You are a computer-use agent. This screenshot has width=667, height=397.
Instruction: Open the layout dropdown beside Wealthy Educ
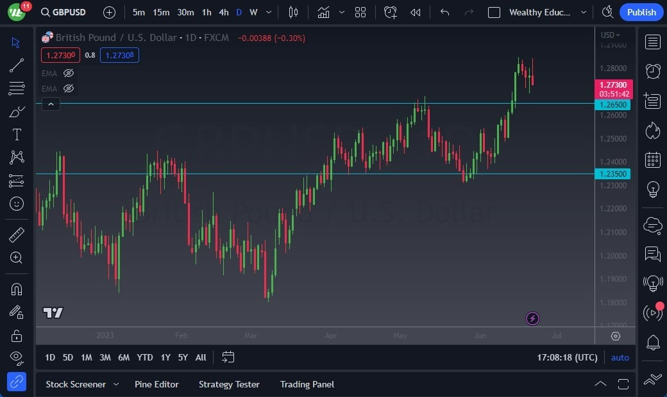[x=583, y=12]
